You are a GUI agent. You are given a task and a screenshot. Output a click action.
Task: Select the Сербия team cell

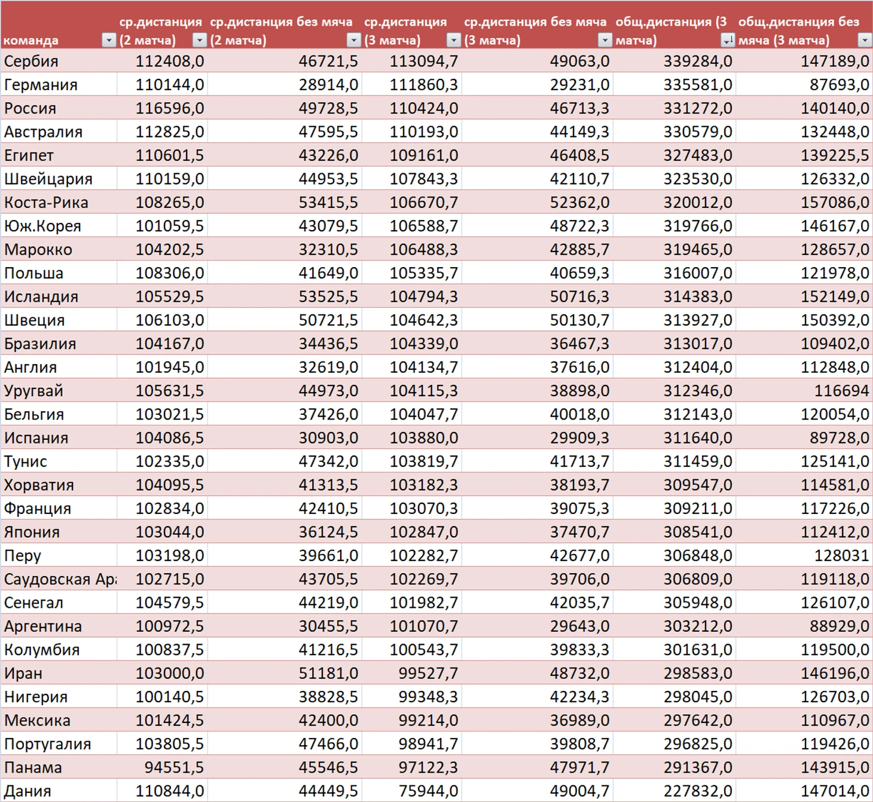click(59, 61)
